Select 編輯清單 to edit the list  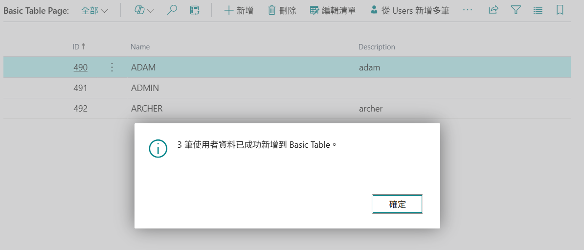(x=333, y=10)
